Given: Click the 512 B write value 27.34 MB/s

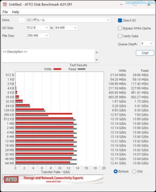Looking at the screenshot, I should [x=118, y=75].
